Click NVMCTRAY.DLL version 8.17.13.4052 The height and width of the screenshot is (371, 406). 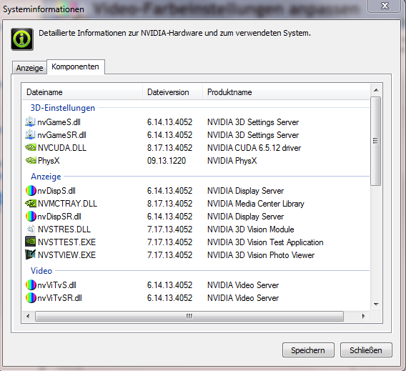tap(169, 204)
